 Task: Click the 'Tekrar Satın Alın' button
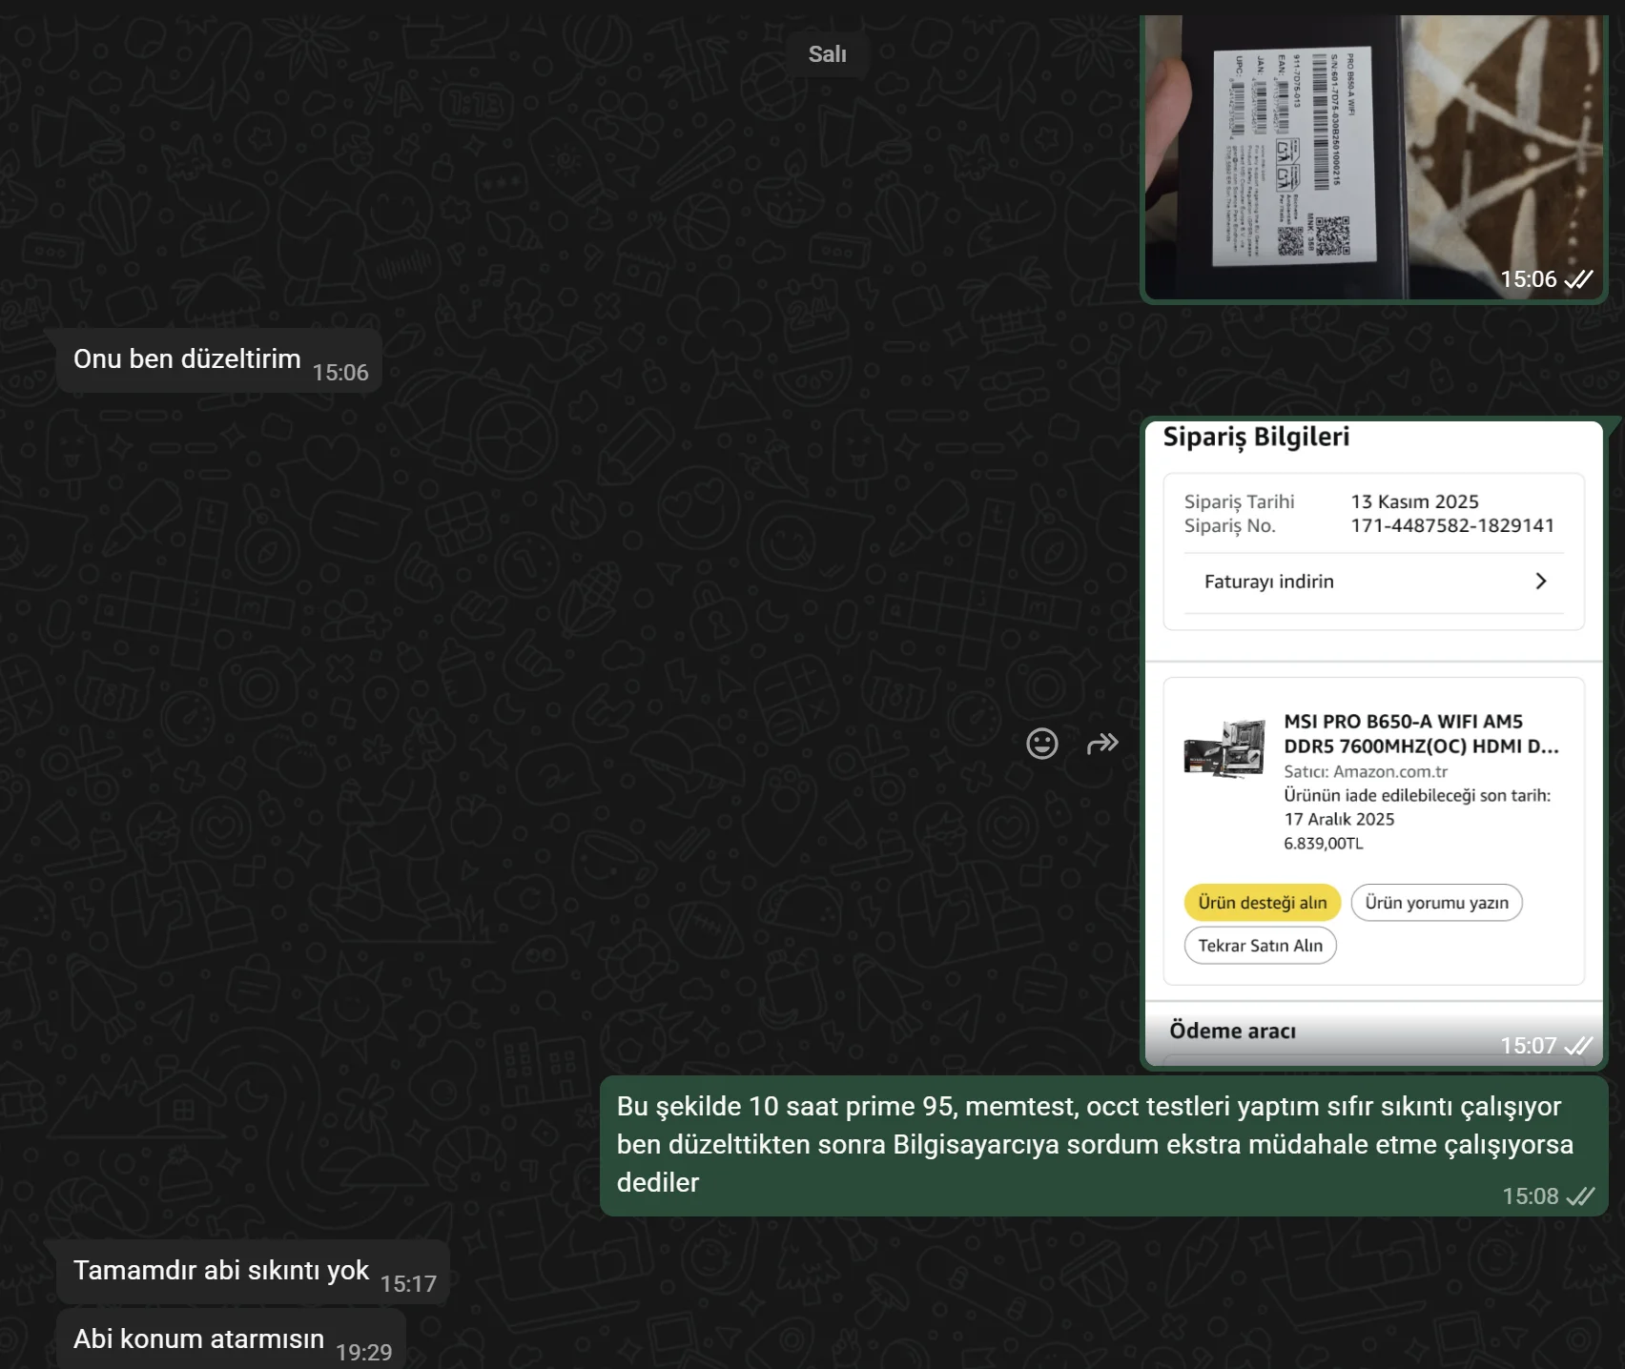[1260, 946]
